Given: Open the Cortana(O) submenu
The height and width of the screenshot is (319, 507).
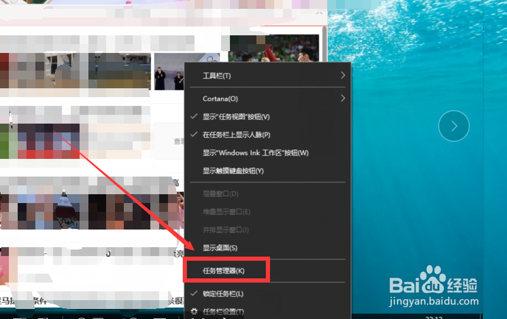Looking at the screenshot, I should click(x=268, y=98).
